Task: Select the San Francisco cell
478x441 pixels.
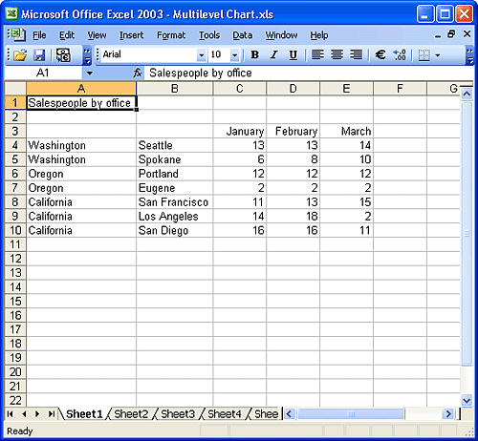Action: [x=174, y=202]
